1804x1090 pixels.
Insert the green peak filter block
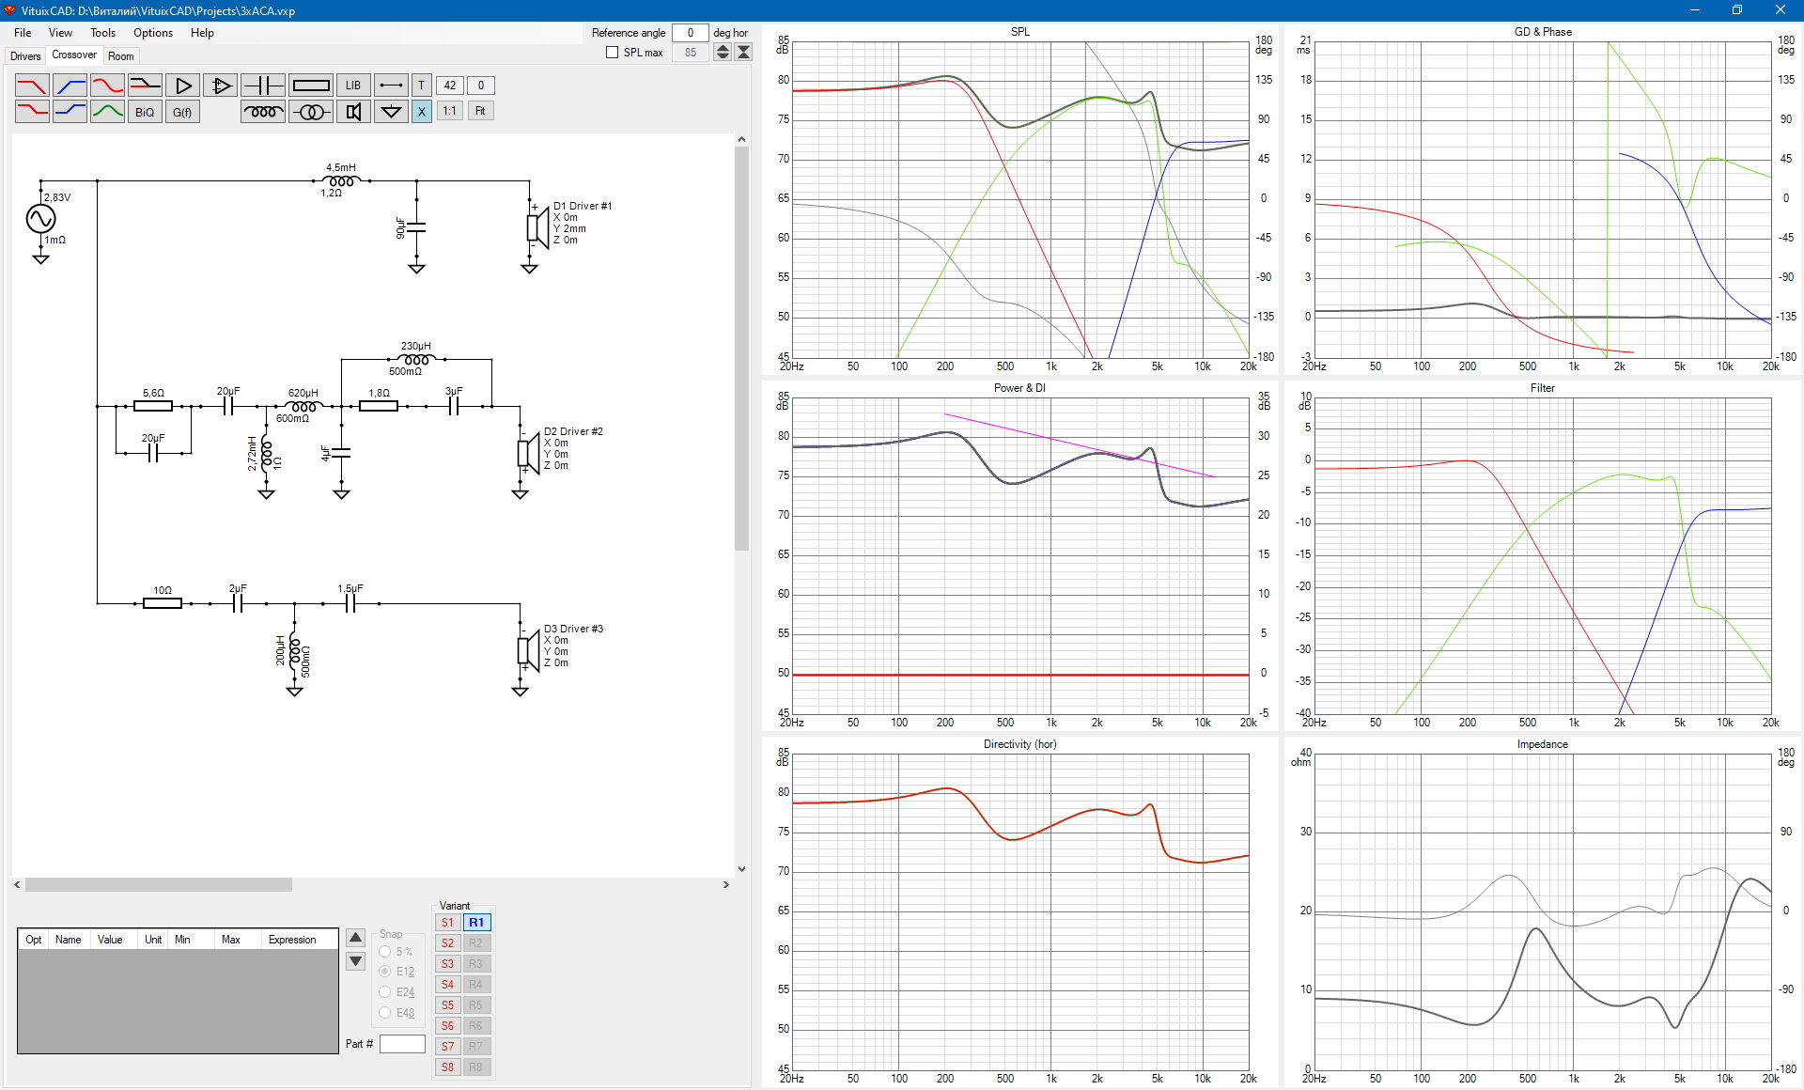point(107,112)
